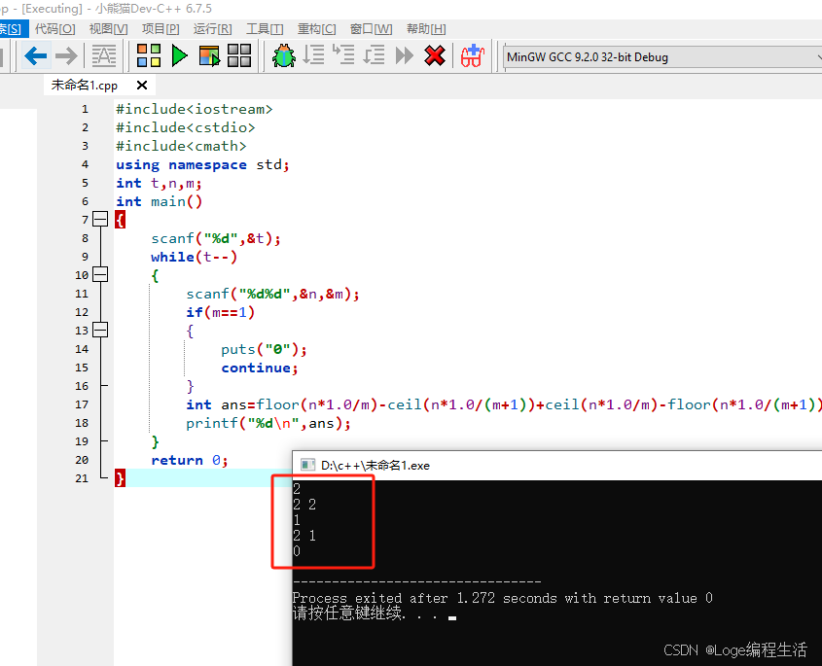Click on the 'continue;' keyword line
This screenshot has height=666, width=822.
point(260,368)
